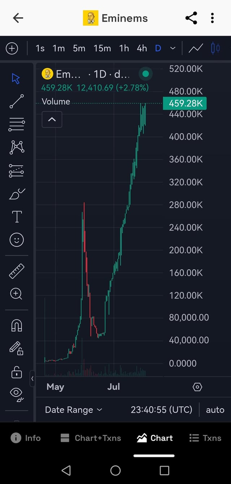
Task: Switch to the Txns tab
Action: point(205,438)
